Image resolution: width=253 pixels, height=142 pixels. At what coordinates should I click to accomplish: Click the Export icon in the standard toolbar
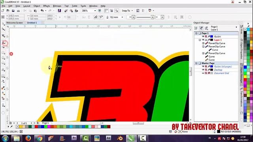pos(71,11)
